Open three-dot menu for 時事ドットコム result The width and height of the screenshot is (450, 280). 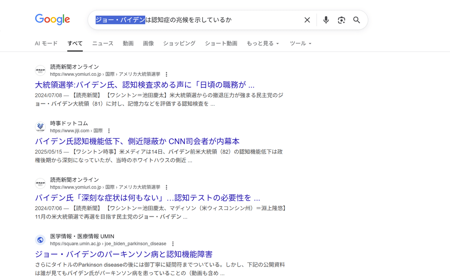[x=109, y=131]
